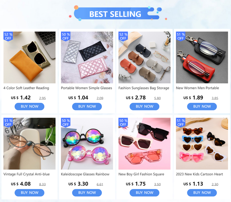View the Boy Girl Fashion Square sunglasses photo

pos(144,144)
